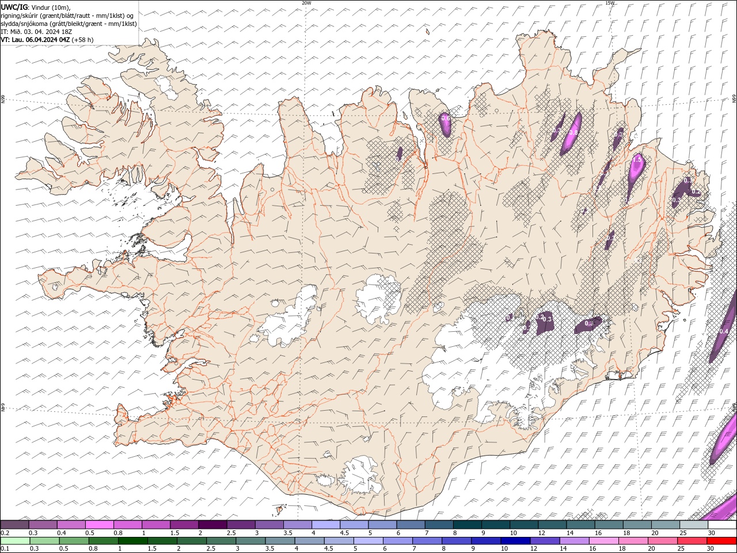Click the '20W' longitude label
Image resolution: width=737 pixels, height=553 pixels.
[x=306, y=3]
